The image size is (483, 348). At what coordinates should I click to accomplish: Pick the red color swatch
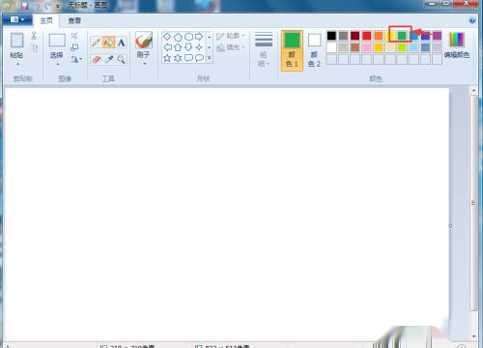366,36
